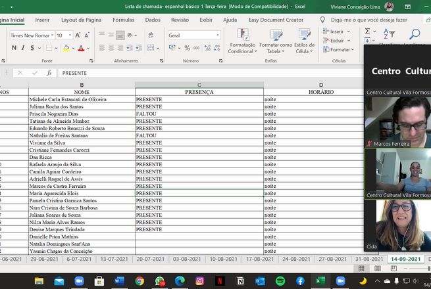Open Estilos de Célula gallery
The image size is (431, 289).
304,41
